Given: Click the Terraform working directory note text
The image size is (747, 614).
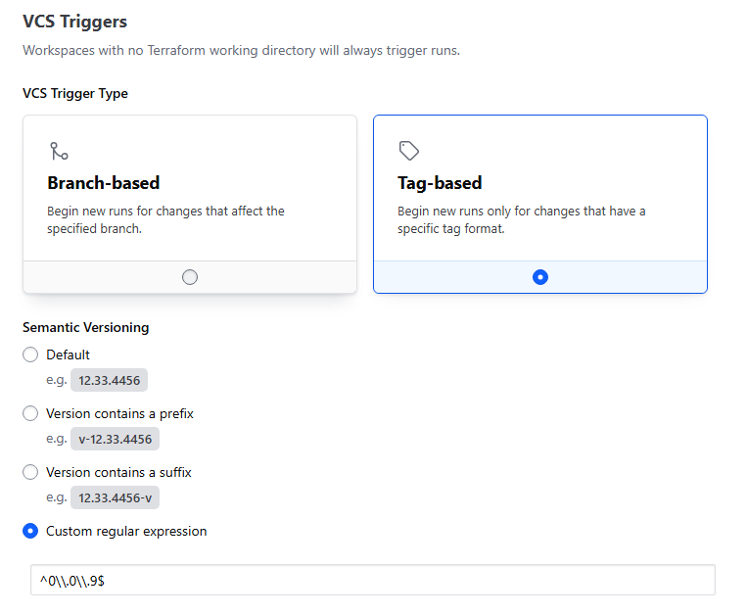Looking at the screenshot, I should 241,50.
